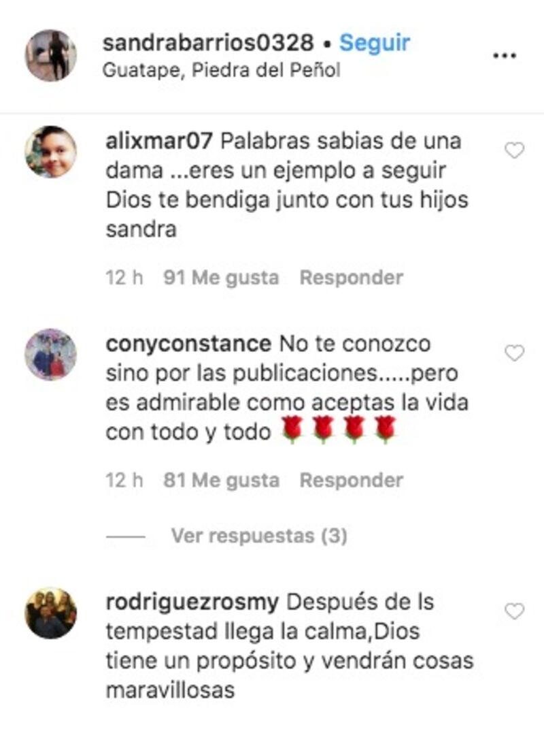Open conyconstance's avatar
Viewport: 544px width, 729px height.
(50, 354)
